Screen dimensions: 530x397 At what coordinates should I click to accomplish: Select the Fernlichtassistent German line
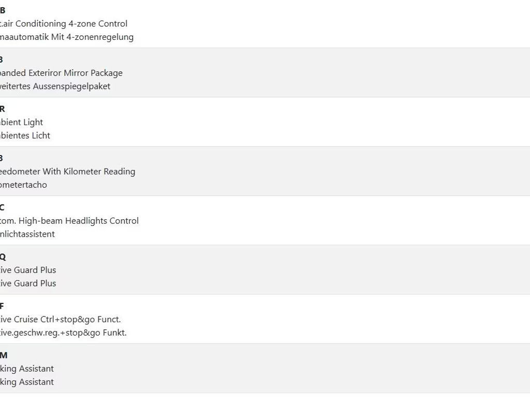[x=27, y=234]
